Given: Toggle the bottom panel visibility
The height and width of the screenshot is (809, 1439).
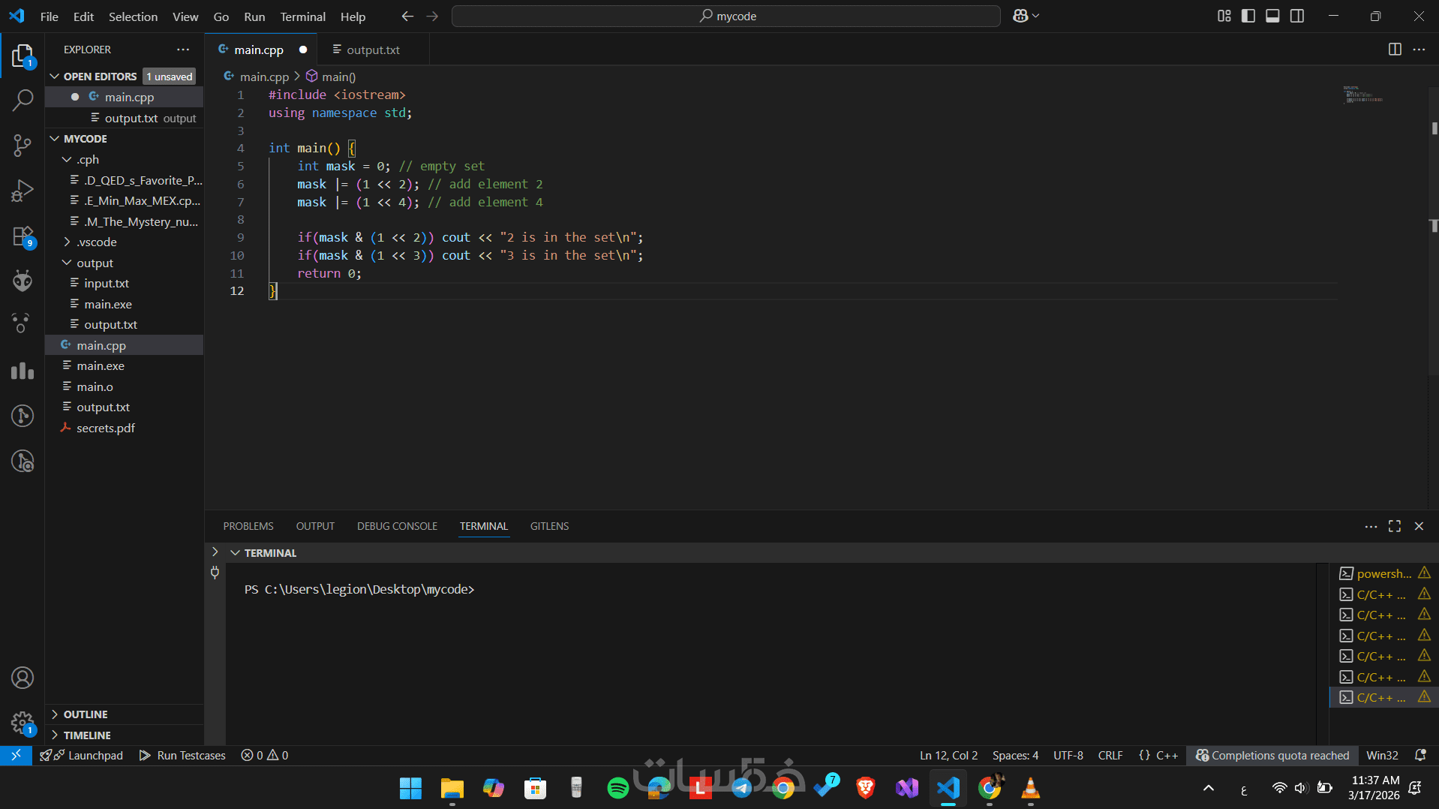Looking at the screenshot, I should [1272, 16].
